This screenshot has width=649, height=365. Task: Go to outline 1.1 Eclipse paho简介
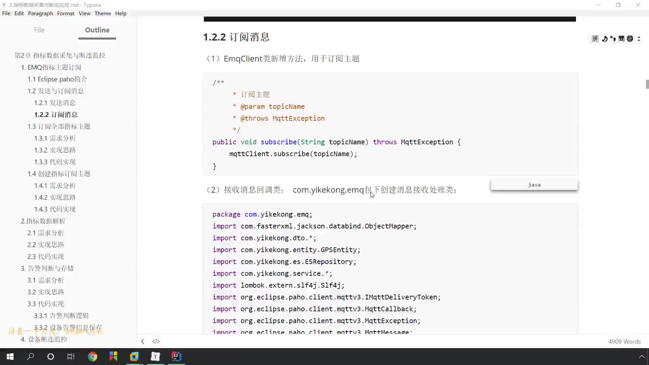57,79
